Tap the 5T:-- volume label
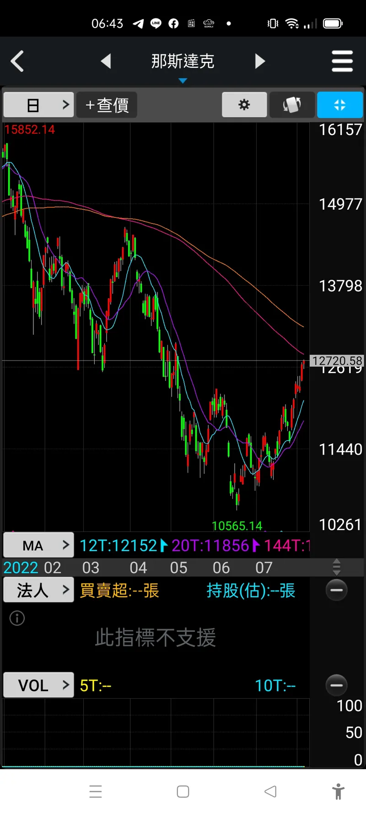Viewport: 366px width, 814px height. coord(96,685)
